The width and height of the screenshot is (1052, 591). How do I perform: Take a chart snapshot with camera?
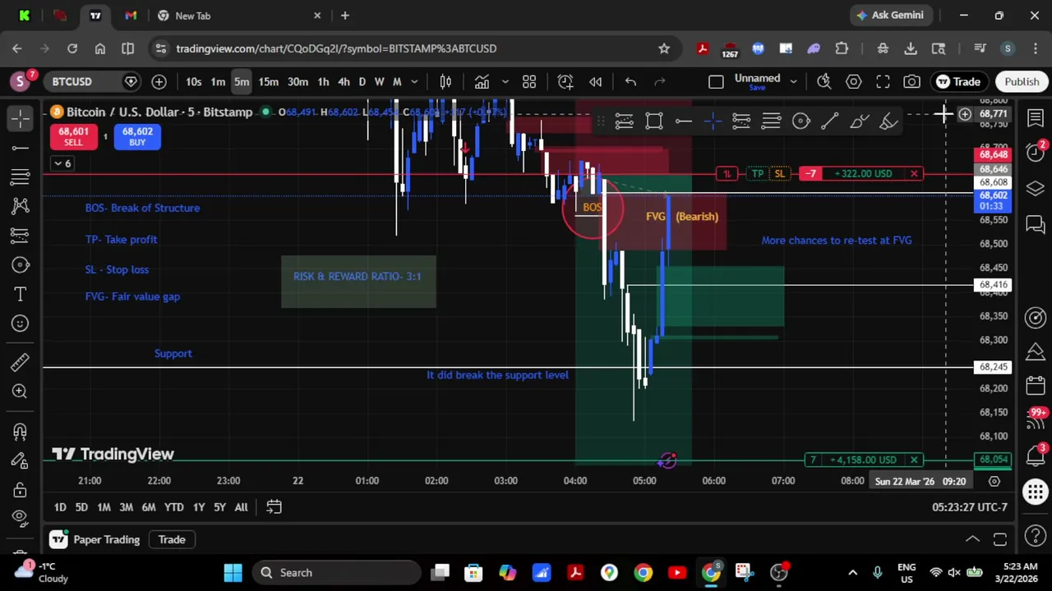[x=911, y=81]
